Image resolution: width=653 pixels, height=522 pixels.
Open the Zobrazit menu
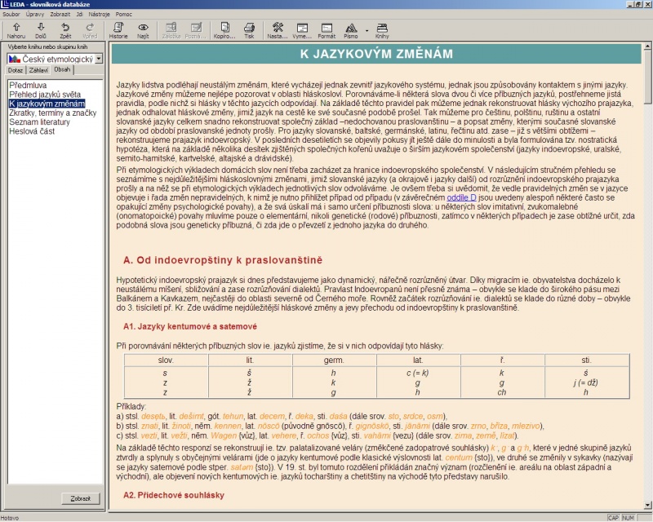[60, 14]
